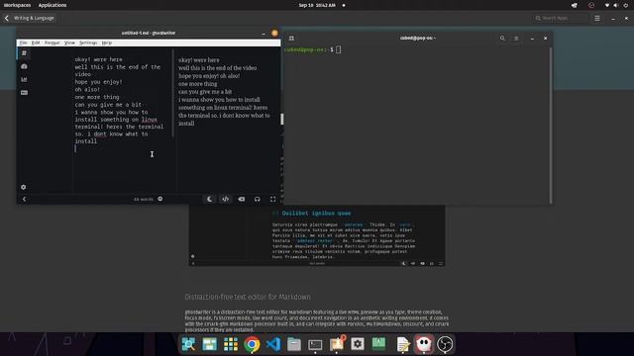Click the ghostwriter editor scrollbar
The image size is (634, 356).
173,93
